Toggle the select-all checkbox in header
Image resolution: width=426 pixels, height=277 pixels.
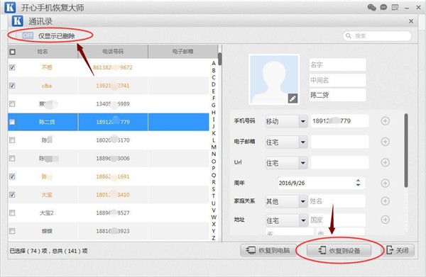(13, 52)
